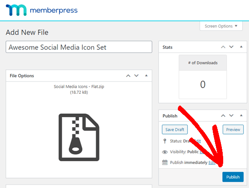249x188 pixels.
Task: Click the visibility eye icon
Action: 165,152
